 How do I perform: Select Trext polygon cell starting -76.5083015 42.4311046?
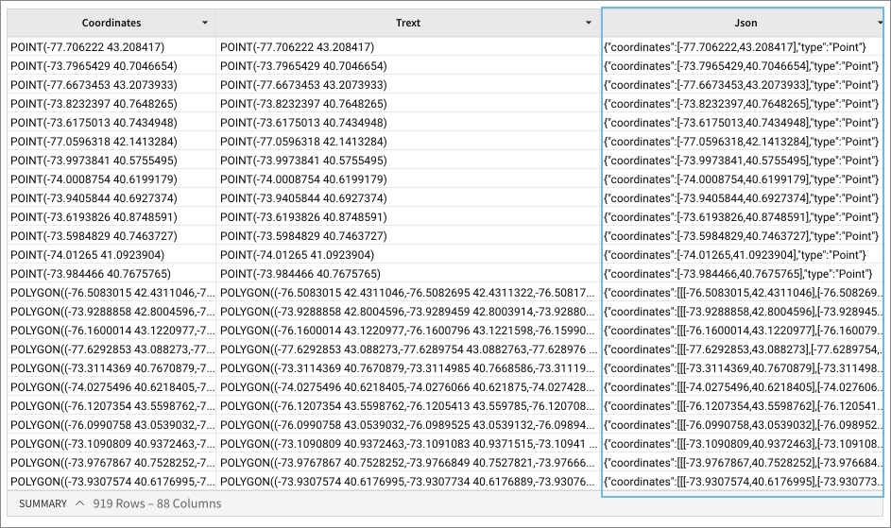408,292
